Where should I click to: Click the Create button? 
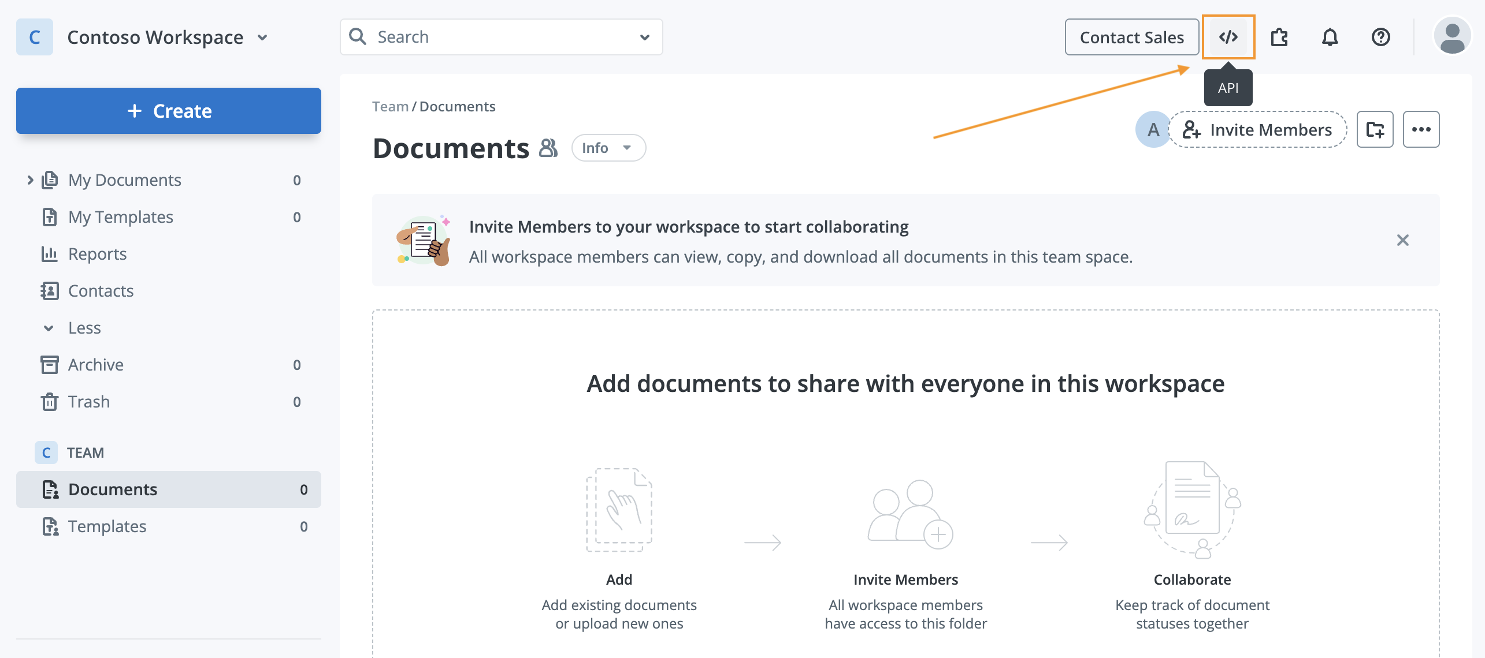[x=169, y=111]
